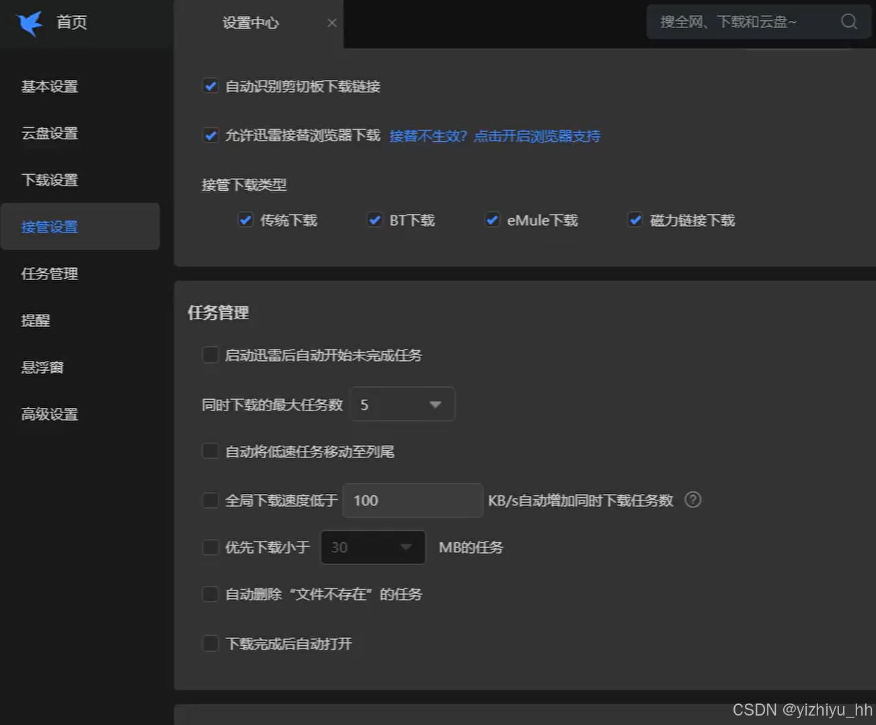Enable 全局下载速度低于 checkbox
Image resolution: width=876 pixels, height=725 pixels.
pyautogui.click(x=210, y=500)
